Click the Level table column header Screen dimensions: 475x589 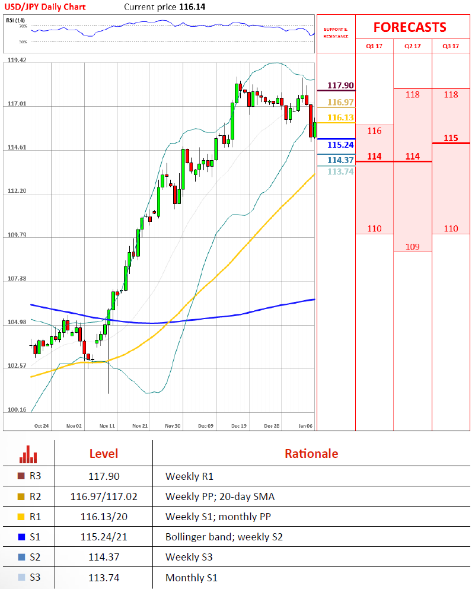pos(104,453)
